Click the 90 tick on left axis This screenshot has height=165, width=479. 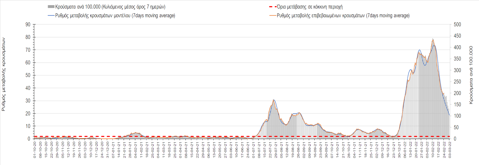click(28, 24)
